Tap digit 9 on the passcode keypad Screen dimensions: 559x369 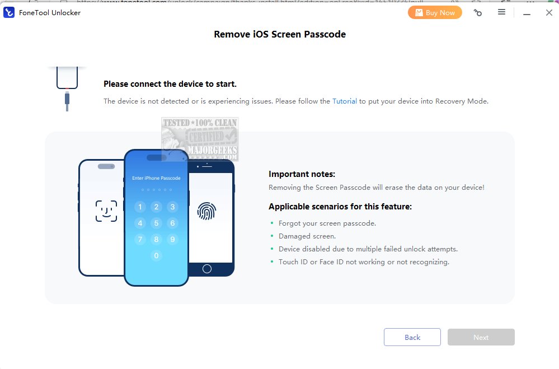172,240
